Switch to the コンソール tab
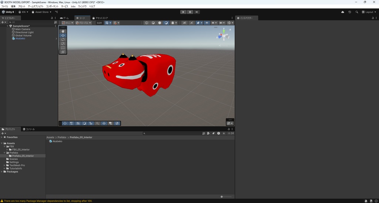This screenshot has width=379, height=203. coord(29,129)
